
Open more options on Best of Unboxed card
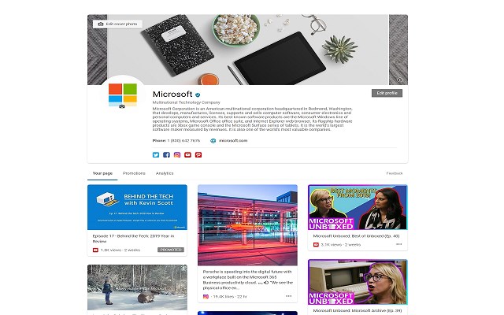pos(399,244)
